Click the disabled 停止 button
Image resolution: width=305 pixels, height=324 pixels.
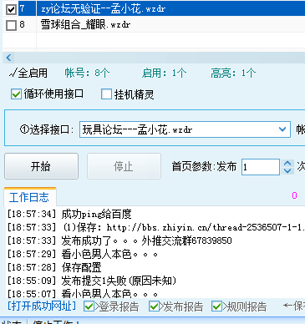coord(124,166)
